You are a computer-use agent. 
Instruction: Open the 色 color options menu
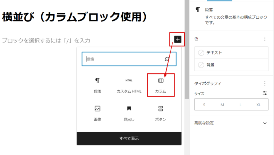click(265, 39)
